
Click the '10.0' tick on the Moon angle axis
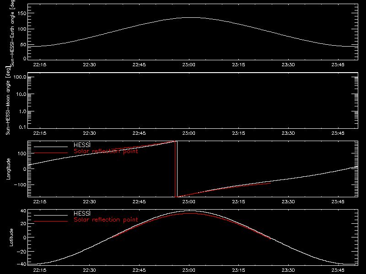click(x=21, y=94)
